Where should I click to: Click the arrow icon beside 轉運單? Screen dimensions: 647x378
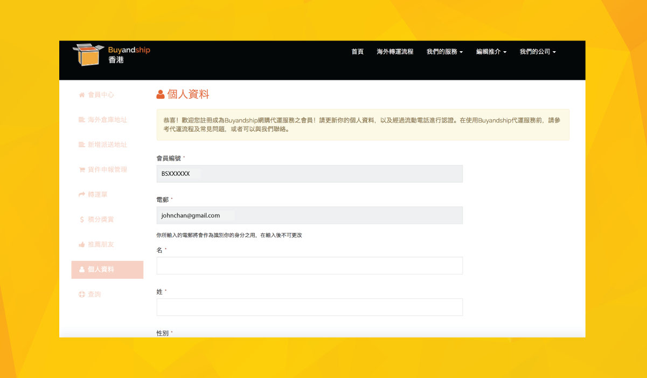click(x=82, y=194)
